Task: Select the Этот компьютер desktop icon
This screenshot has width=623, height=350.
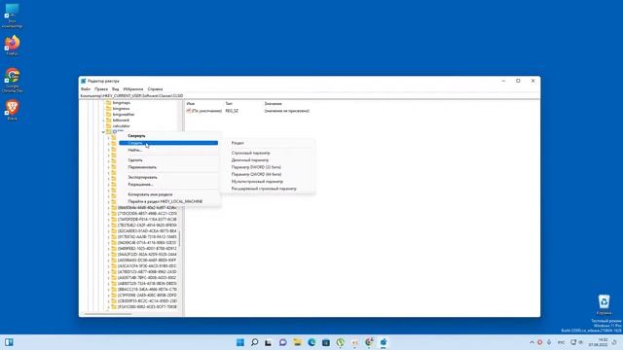Action: click(x=12, y=16)
